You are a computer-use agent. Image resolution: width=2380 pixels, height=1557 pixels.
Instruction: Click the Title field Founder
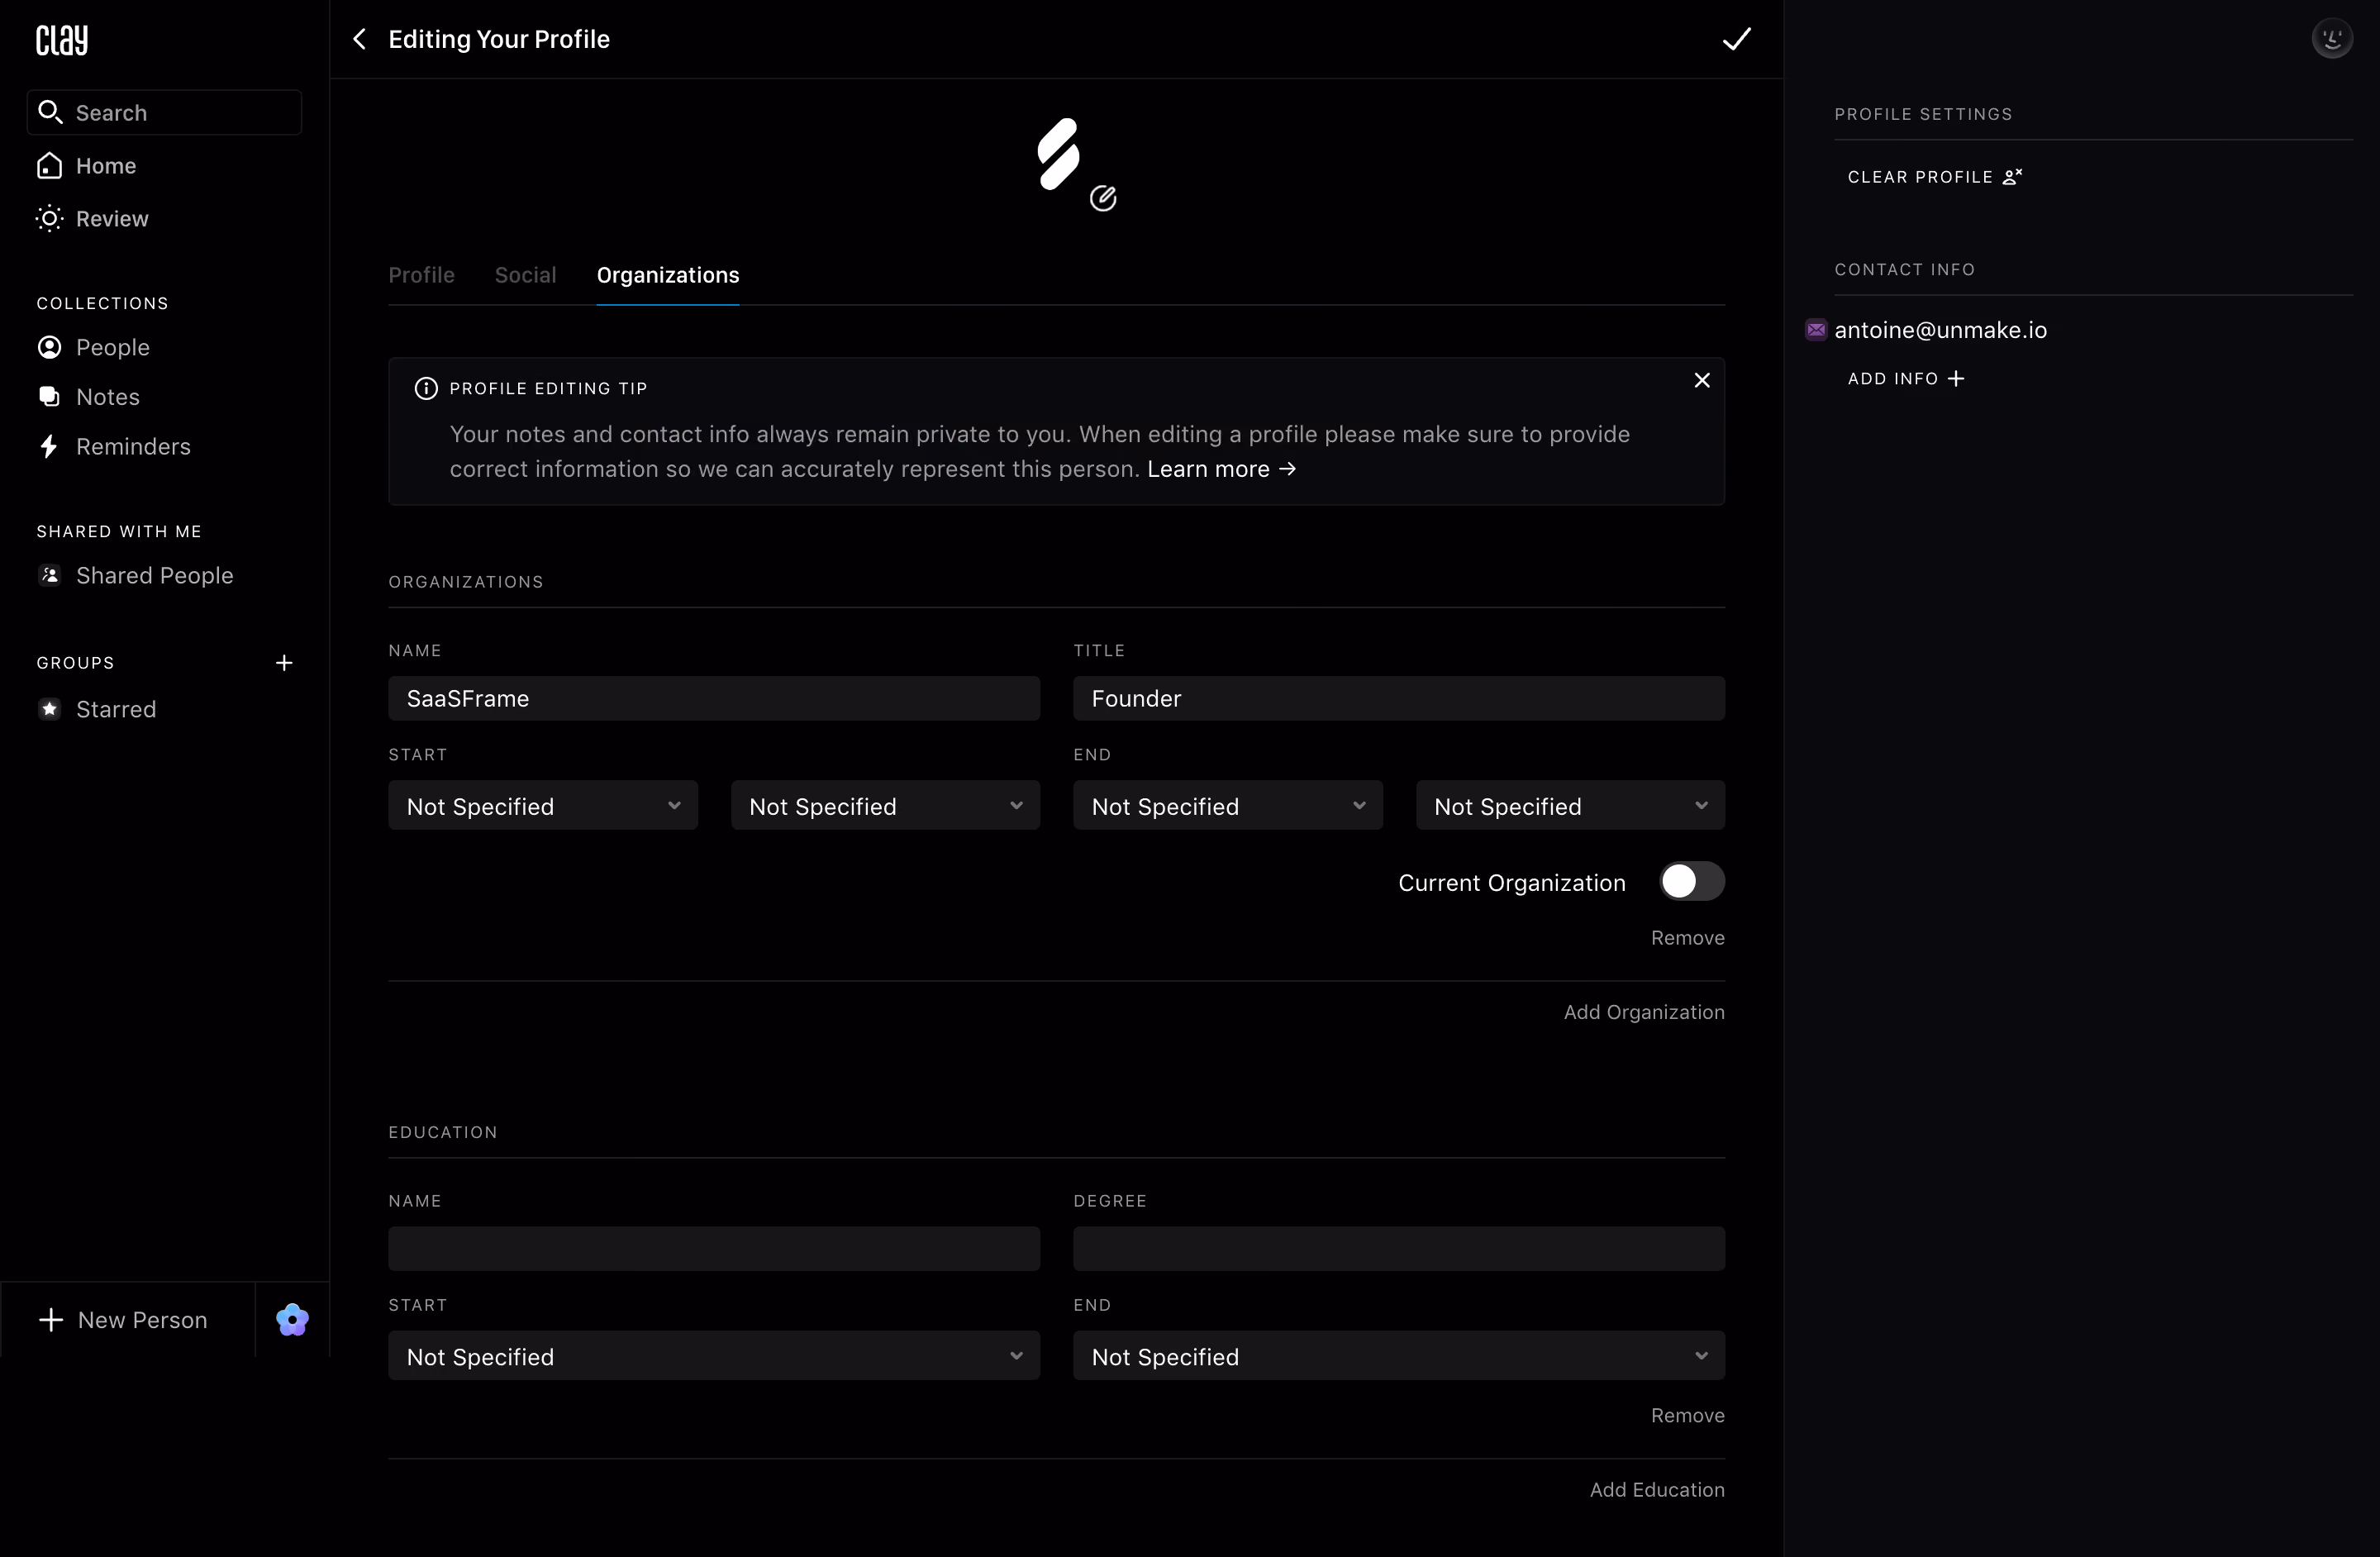coord(1399,699)
